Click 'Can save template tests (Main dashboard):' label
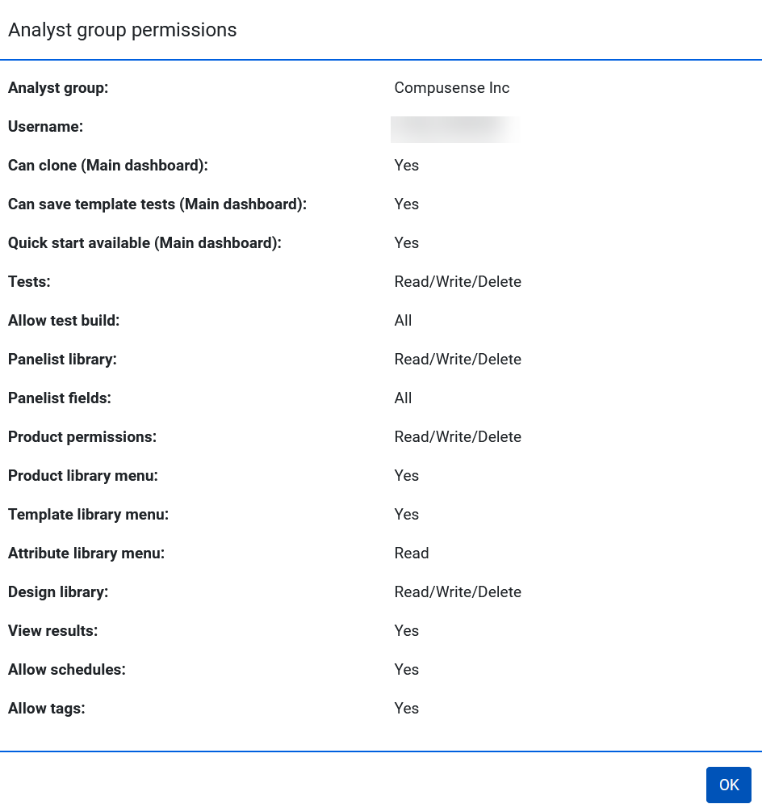Image resolution: width=762 pixels, height=804 pixels. [157, 204]
